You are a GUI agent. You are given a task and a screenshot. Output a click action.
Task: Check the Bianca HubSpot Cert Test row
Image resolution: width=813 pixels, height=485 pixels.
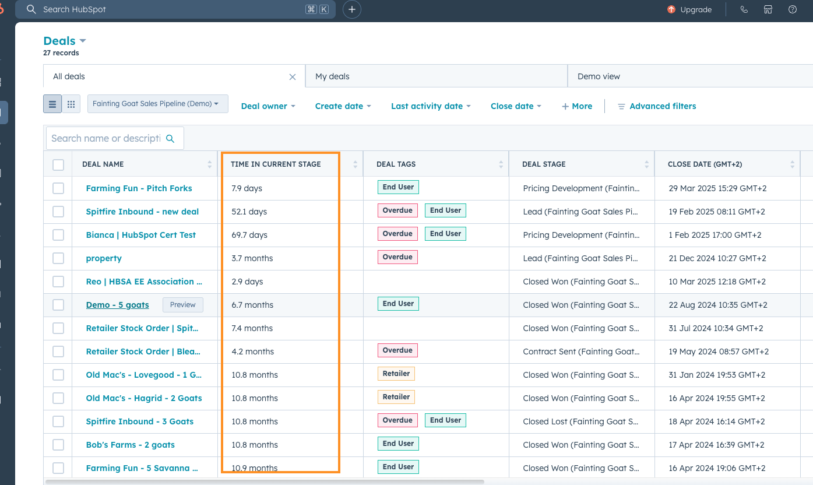coord(58,235)
